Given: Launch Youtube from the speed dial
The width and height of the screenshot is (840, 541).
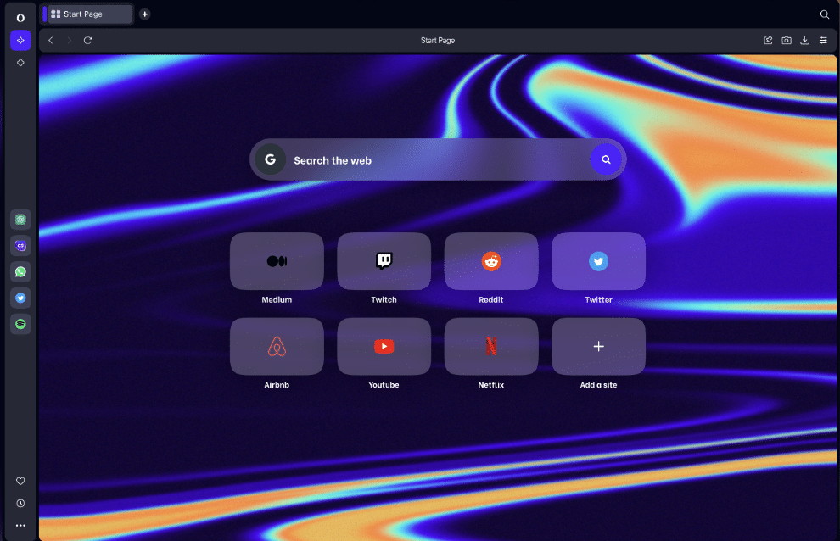Looking at the screenshot, I should pyautogui.click(x=384, y=346).
